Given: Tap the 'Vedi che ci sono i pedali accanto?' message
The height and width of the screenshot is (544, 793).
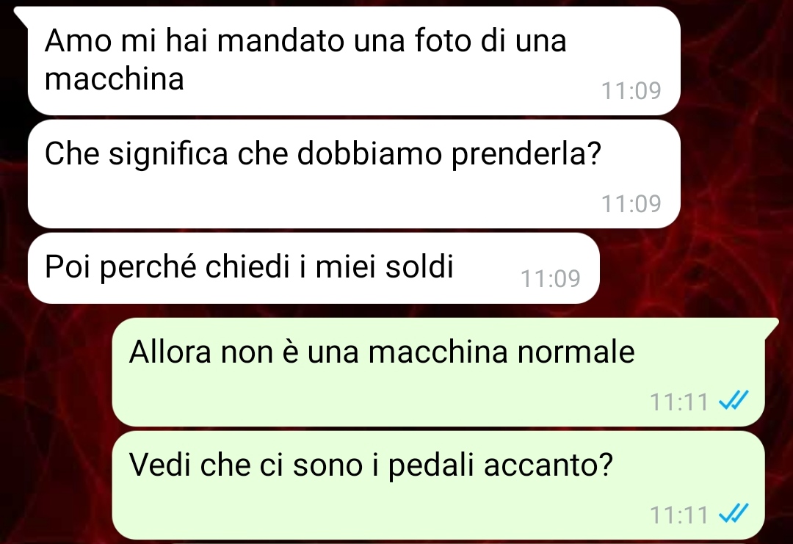Looking at the screenshot, I should point(438,485).
